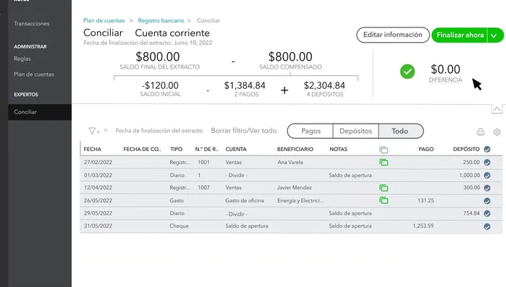
Task: Switch to the Pagos tab
Action: [311, 131]
